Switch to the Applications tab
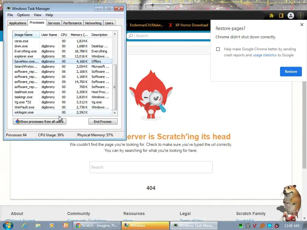 tap(18, 23)
